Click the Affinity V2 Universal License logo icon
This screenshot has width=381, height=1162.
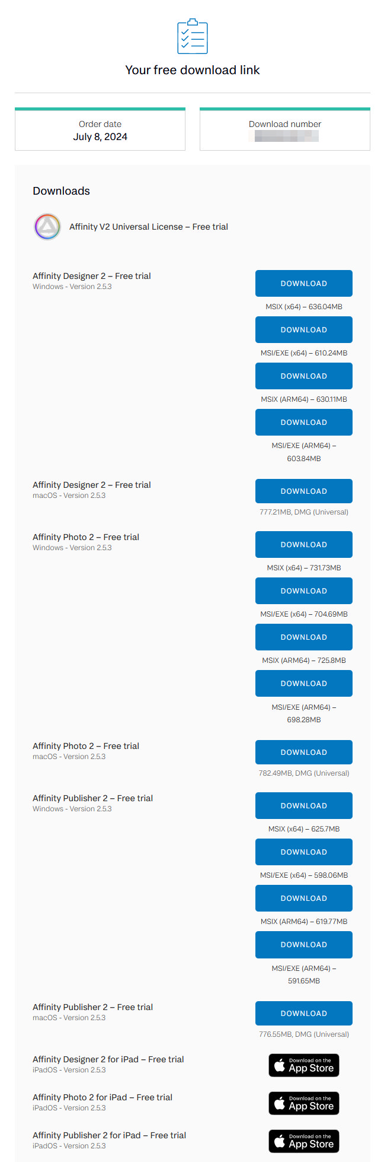(x=47, y=227)
